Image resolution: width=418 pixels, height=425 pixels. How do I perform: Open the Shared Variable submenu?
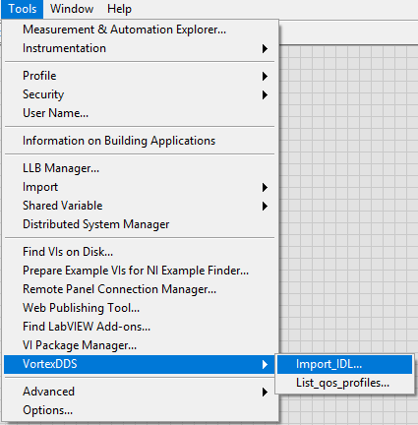[140, 206]
